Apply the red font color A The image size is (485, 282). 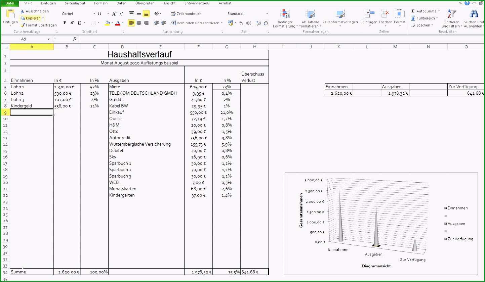pos(118,23)
